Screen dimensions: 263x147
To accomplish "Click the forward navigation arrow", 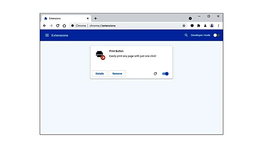I will pos(51,26).
